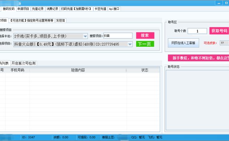Expand the 选择卡池 dropdown
Image resolution: width=229 pixels, height=141 pixels.
[85, 36]
